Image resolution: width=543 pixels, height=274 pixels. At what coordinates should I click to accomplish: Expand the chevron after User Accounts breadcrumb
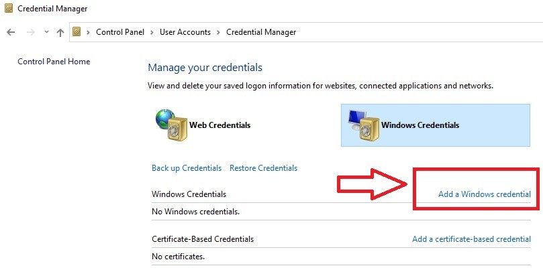click(218, 32)
